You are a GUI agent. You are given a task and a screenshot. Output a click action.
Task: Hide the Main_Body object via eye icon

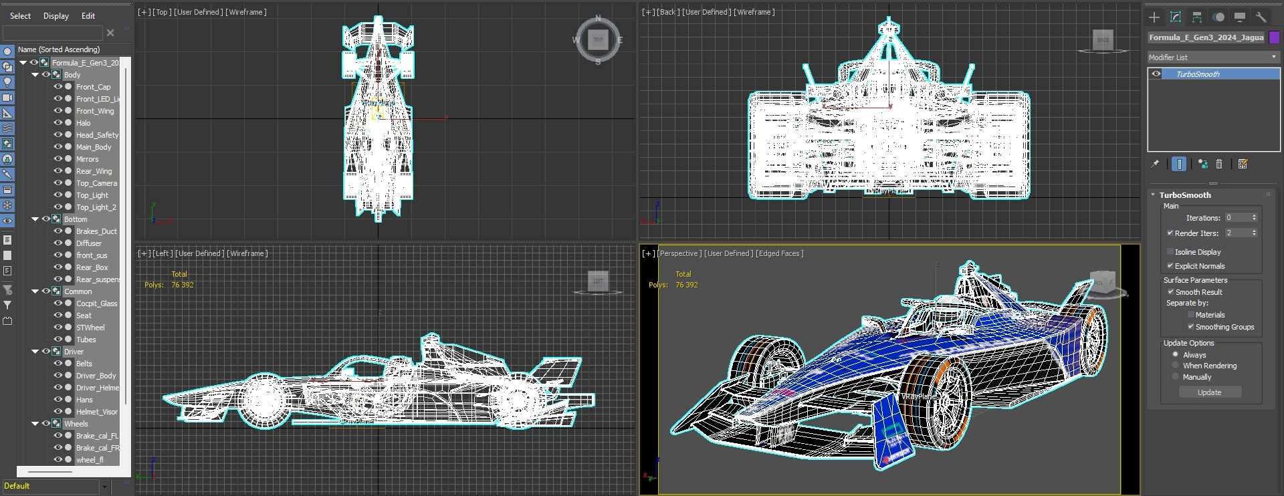58,146
